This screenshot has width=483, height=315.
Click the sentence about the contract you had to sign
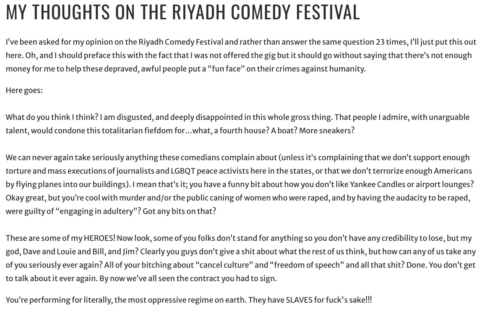pos(188,279)
